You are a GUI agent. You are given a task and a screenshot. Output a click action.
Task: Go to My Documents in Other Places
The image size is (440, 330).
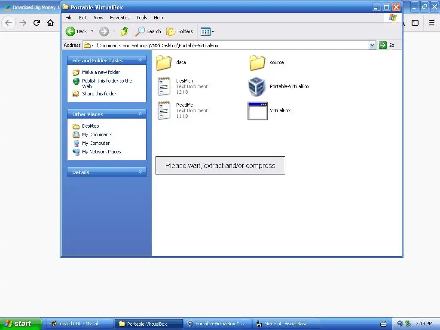click(x=97, y=134)
